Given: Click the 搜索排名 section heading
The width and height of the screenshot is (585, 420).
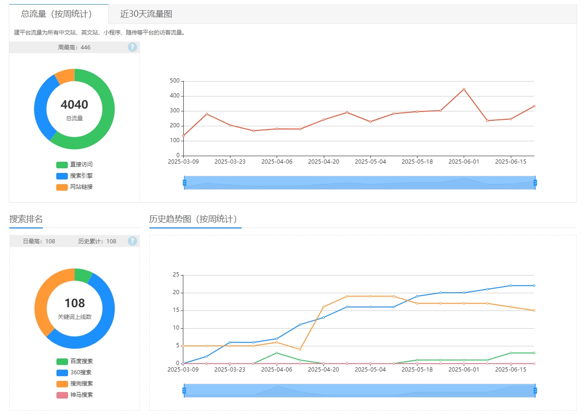Looking at the screenshot, I should pos(26,219).
